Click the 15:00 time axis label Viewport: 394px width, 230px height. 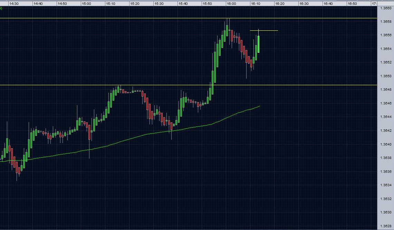pyautogui.click(x=86, y=4)
